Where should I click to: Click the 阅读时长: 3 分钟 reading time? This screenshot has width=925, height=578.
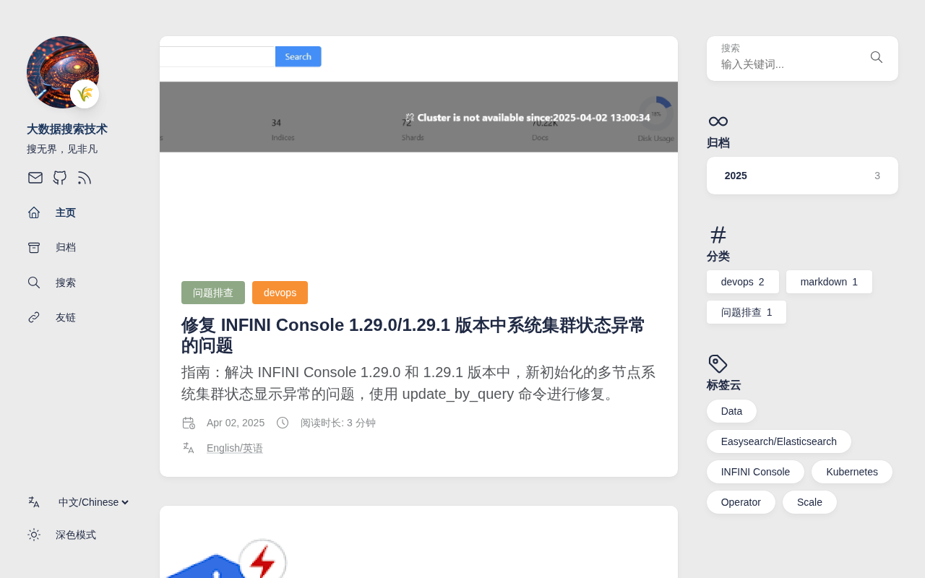coord(338,423)
